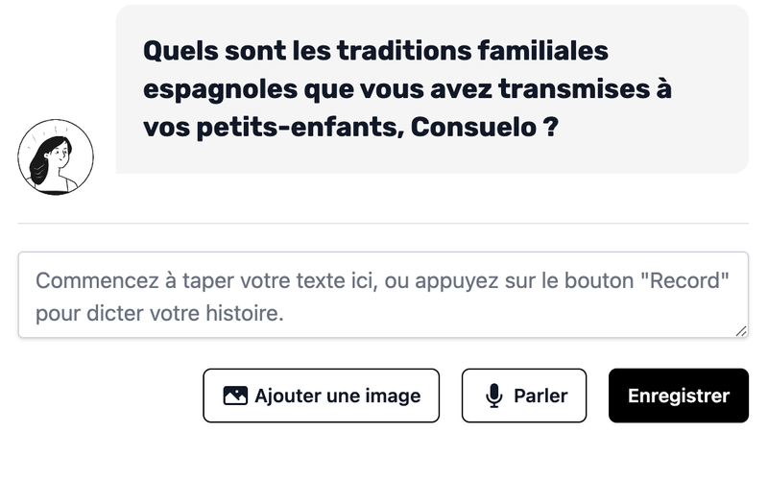Click the picture icon in Ajouter une image
This screenshot has height=480, width=768.
pos(235,396)
